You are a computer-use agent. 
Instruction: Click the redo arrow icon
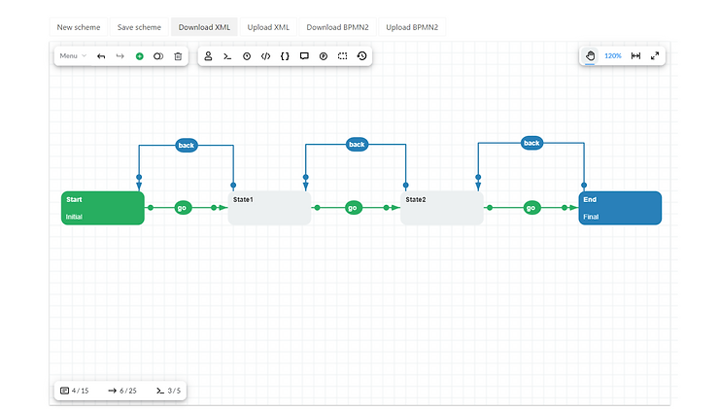click(120, 56)
